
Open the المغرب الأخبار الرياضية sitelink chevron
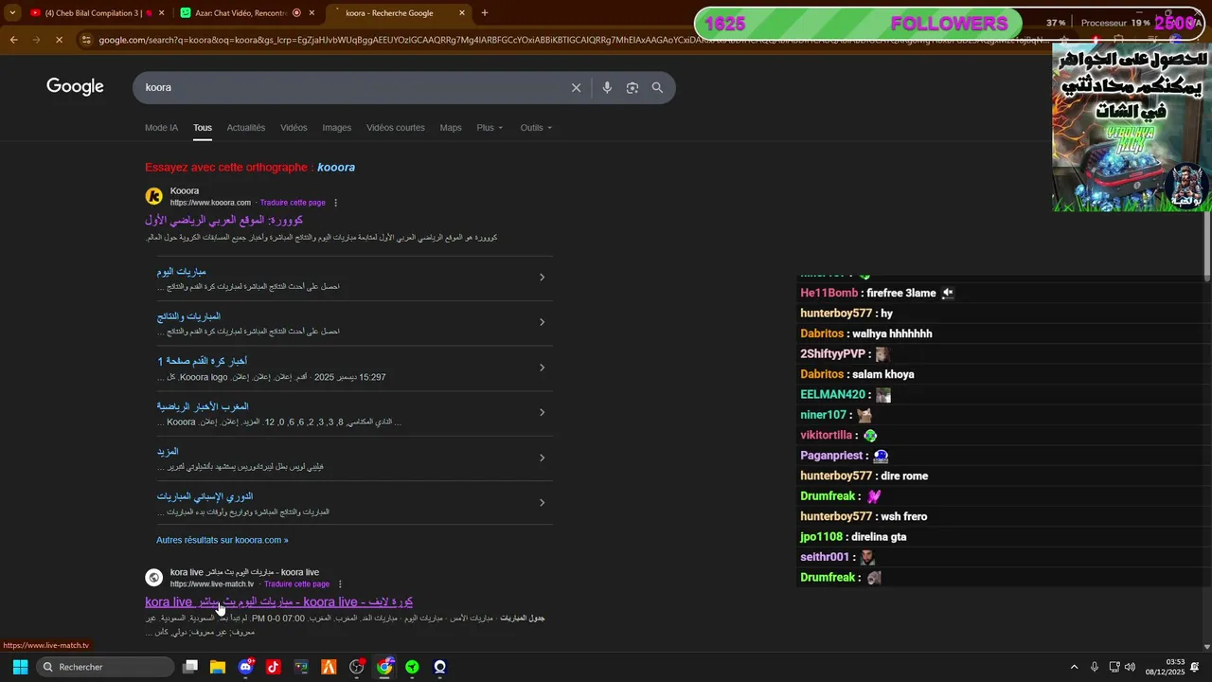[542, 412]
